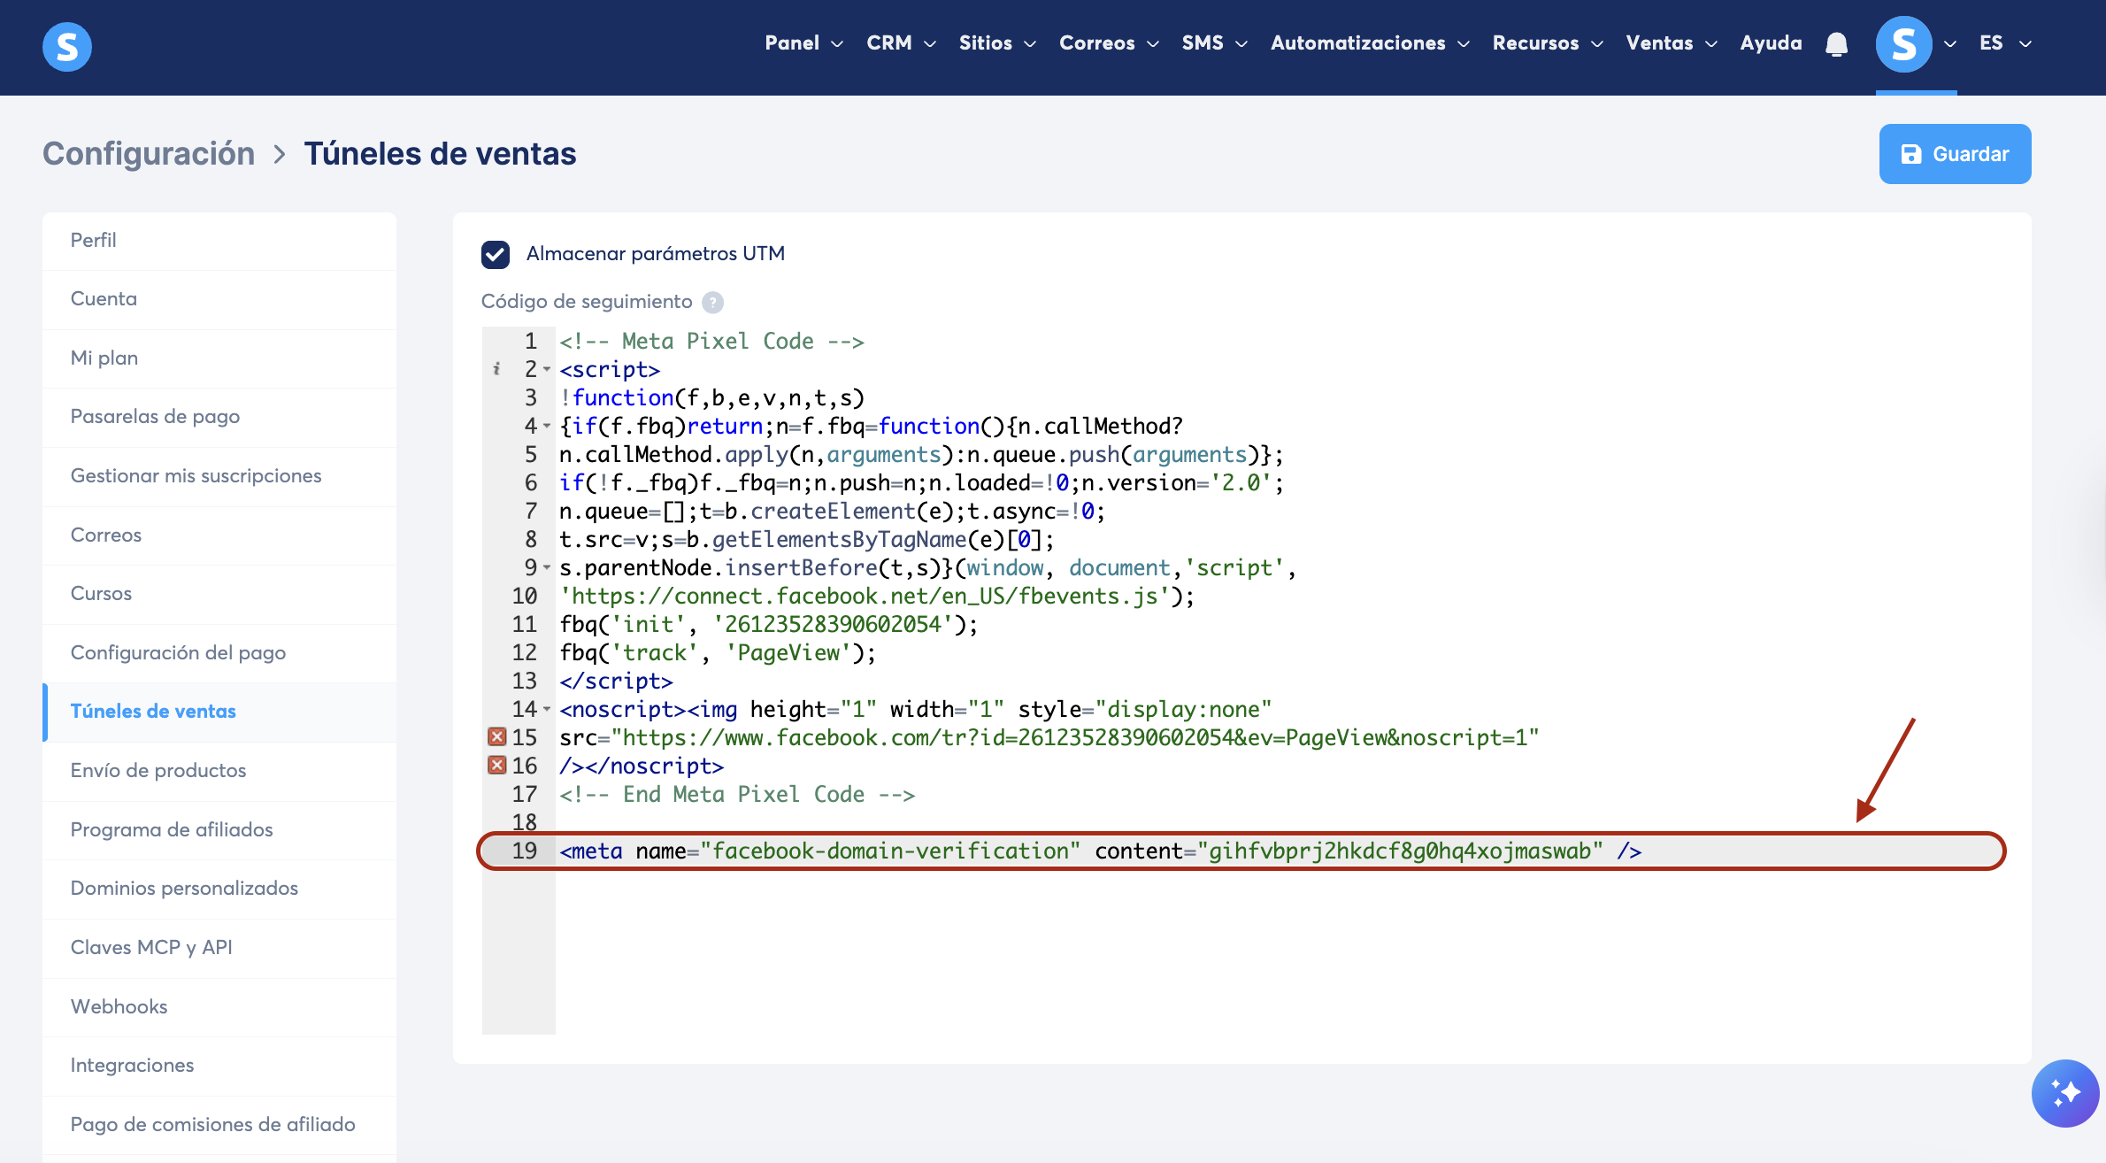This screenshot has width=2106, height=1163.
Task: Collapse the code fold on line 4
Action: pyautogui.click(x=547, y=427)
